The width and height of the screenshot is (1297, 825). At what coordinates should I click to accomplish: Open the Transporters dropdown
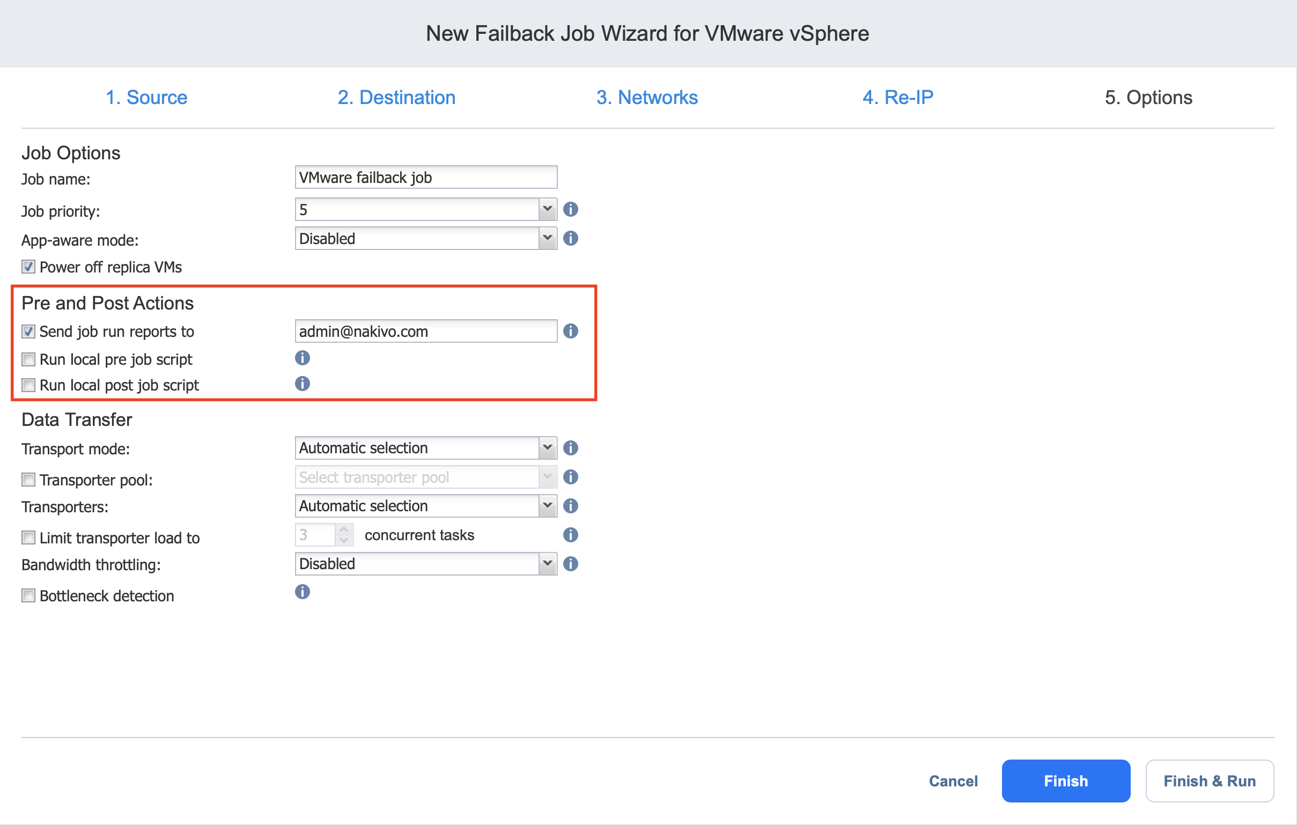[426, 506]
